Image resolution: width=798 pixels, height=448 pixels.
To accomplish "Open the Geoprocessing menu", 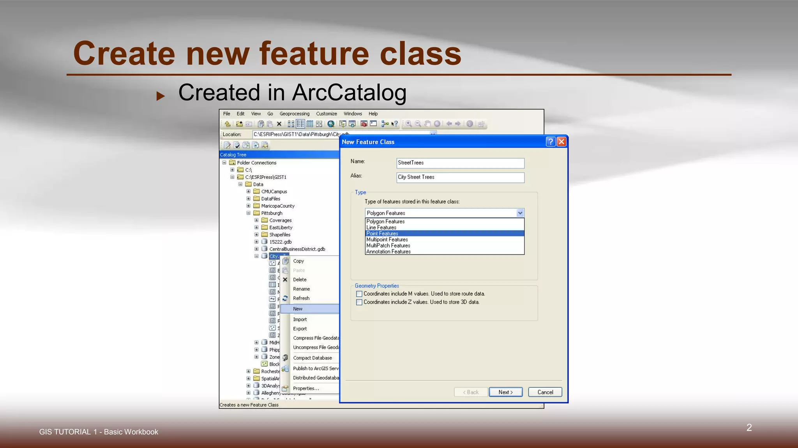I will coord(294,114).
